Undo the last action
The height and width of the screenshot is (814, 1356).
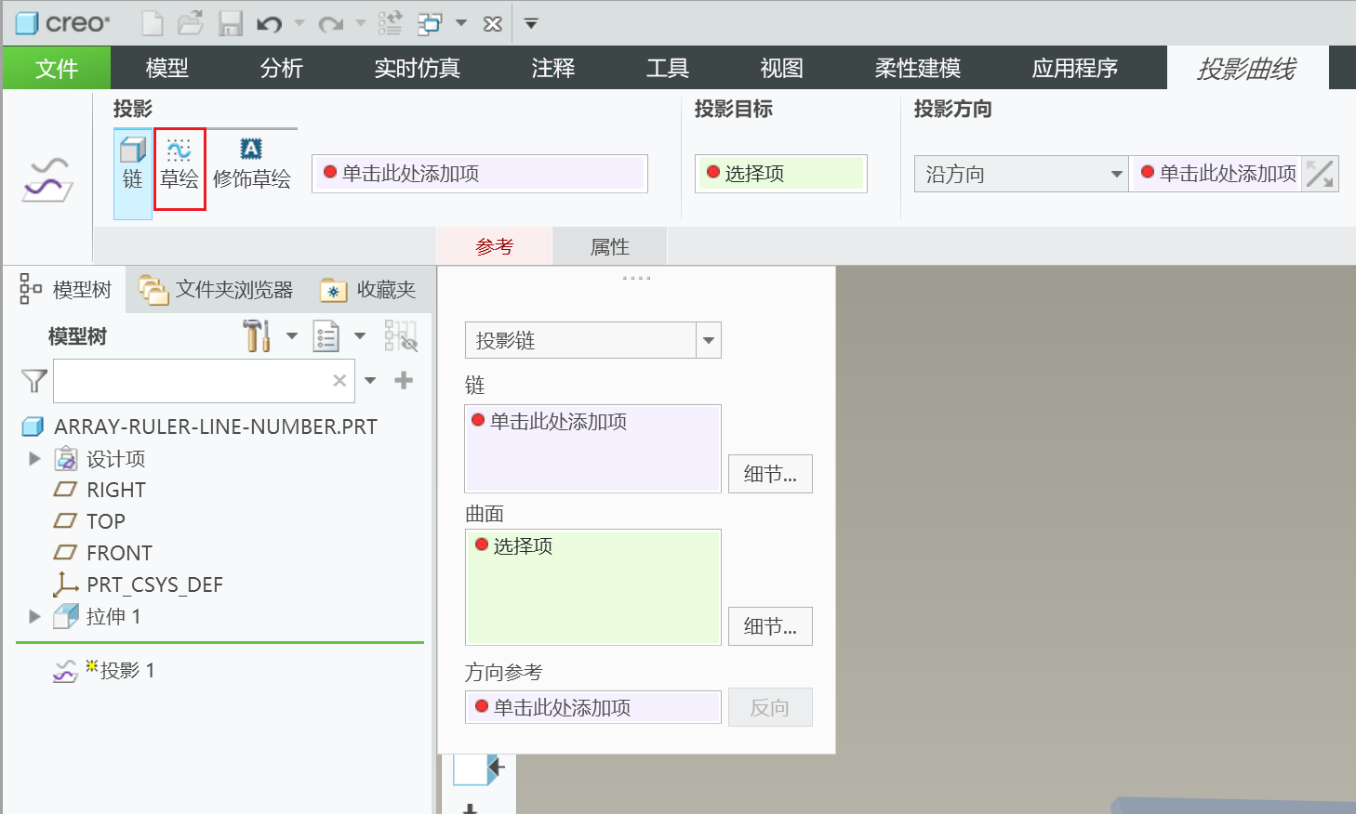pos(270,23)
